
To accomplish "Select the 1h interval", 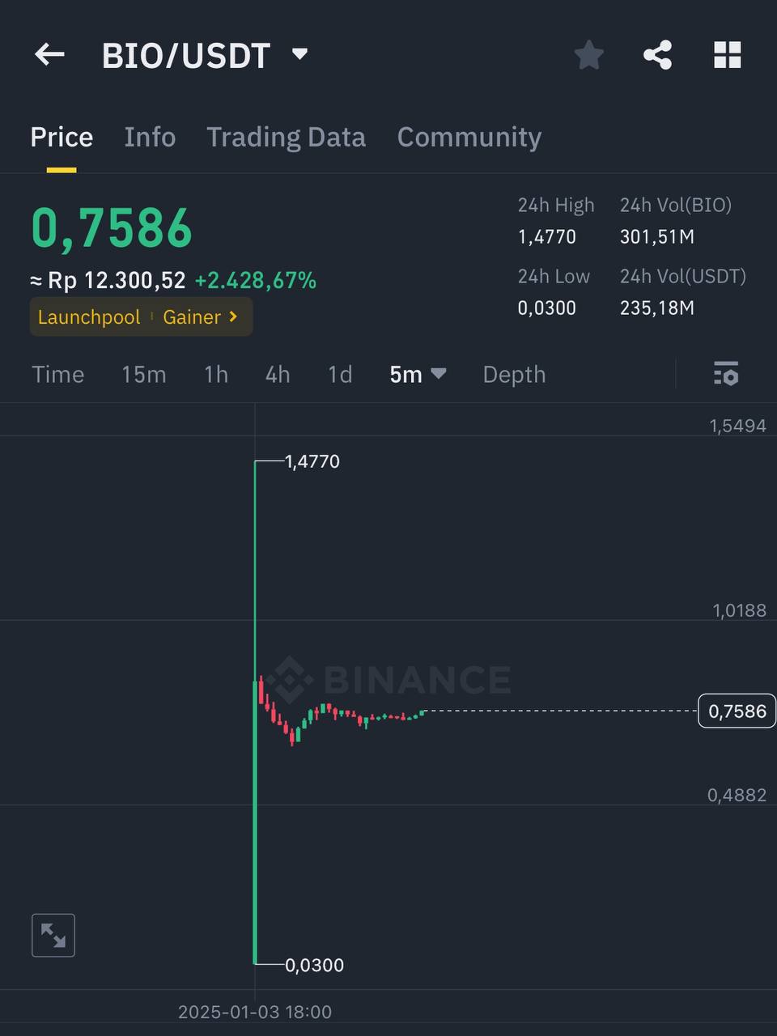I will coord(216,374).
